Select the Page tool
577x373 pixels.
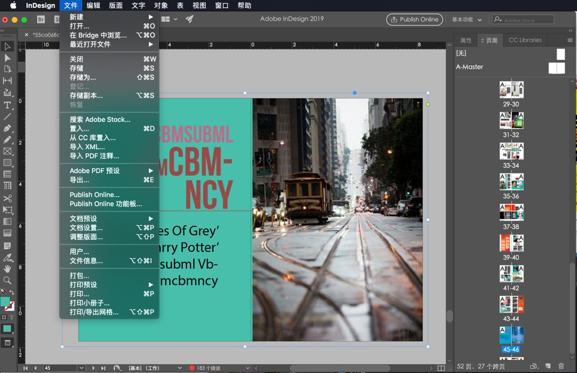click(7, 69)
